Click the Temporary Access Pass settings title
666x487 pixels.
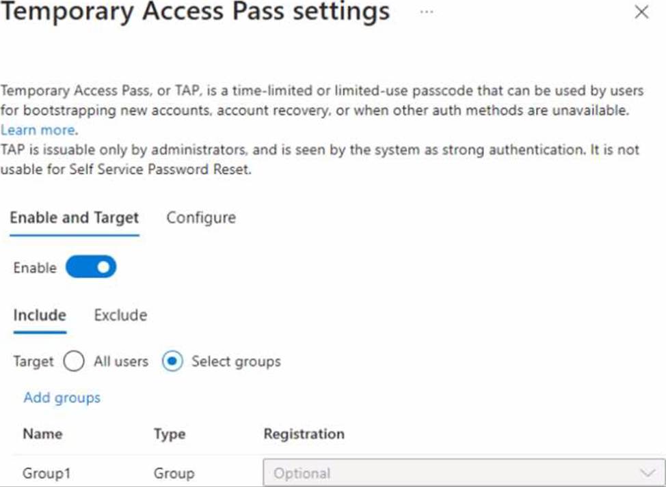click(195, 12)
